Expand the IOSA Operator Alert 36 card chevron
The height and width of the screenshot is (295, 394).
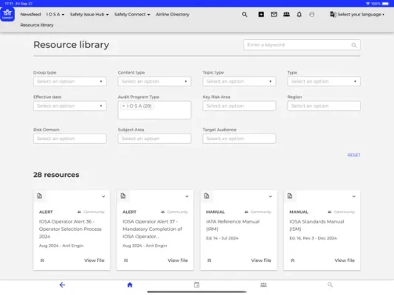pyautogui.click(x=103, y=196)
